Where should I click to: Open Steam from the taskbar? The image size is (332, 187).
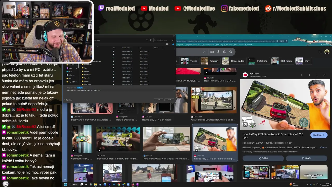click(100, 184)
